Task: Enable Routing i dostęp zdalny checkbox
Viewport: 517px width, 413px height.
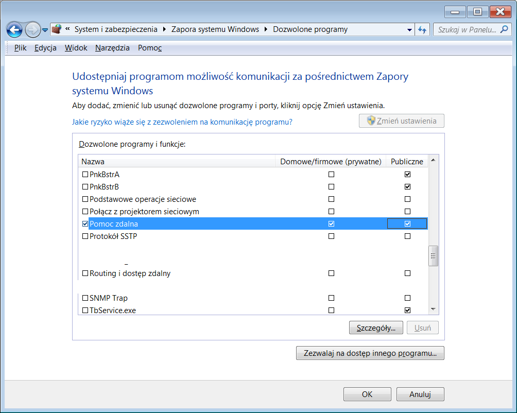Action: (85, 273)
